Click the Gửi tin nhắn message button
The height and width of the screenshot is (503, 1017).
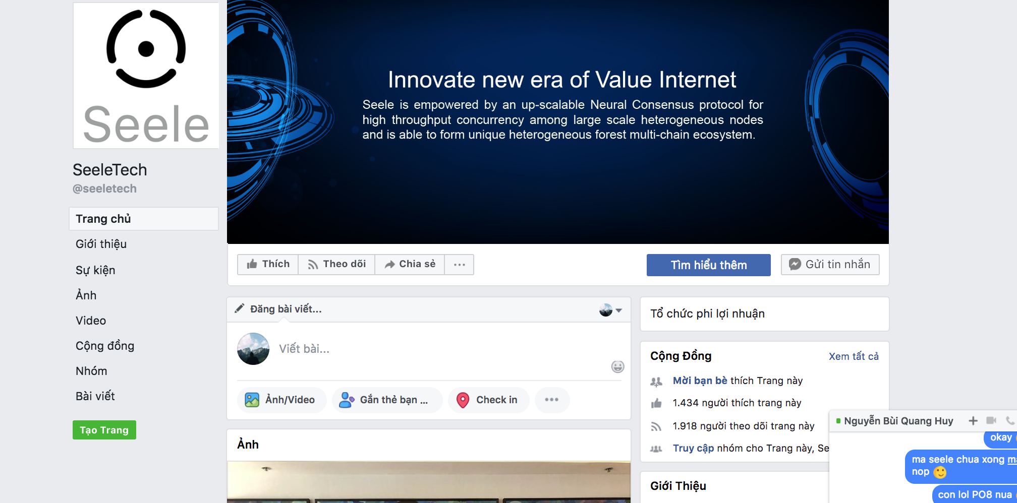click(x=830, y=265)
